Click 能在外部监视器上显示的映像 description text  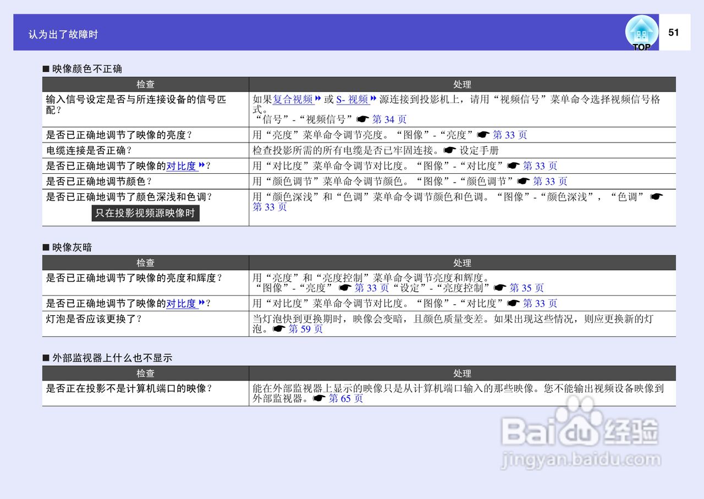[x=458, y=393]
